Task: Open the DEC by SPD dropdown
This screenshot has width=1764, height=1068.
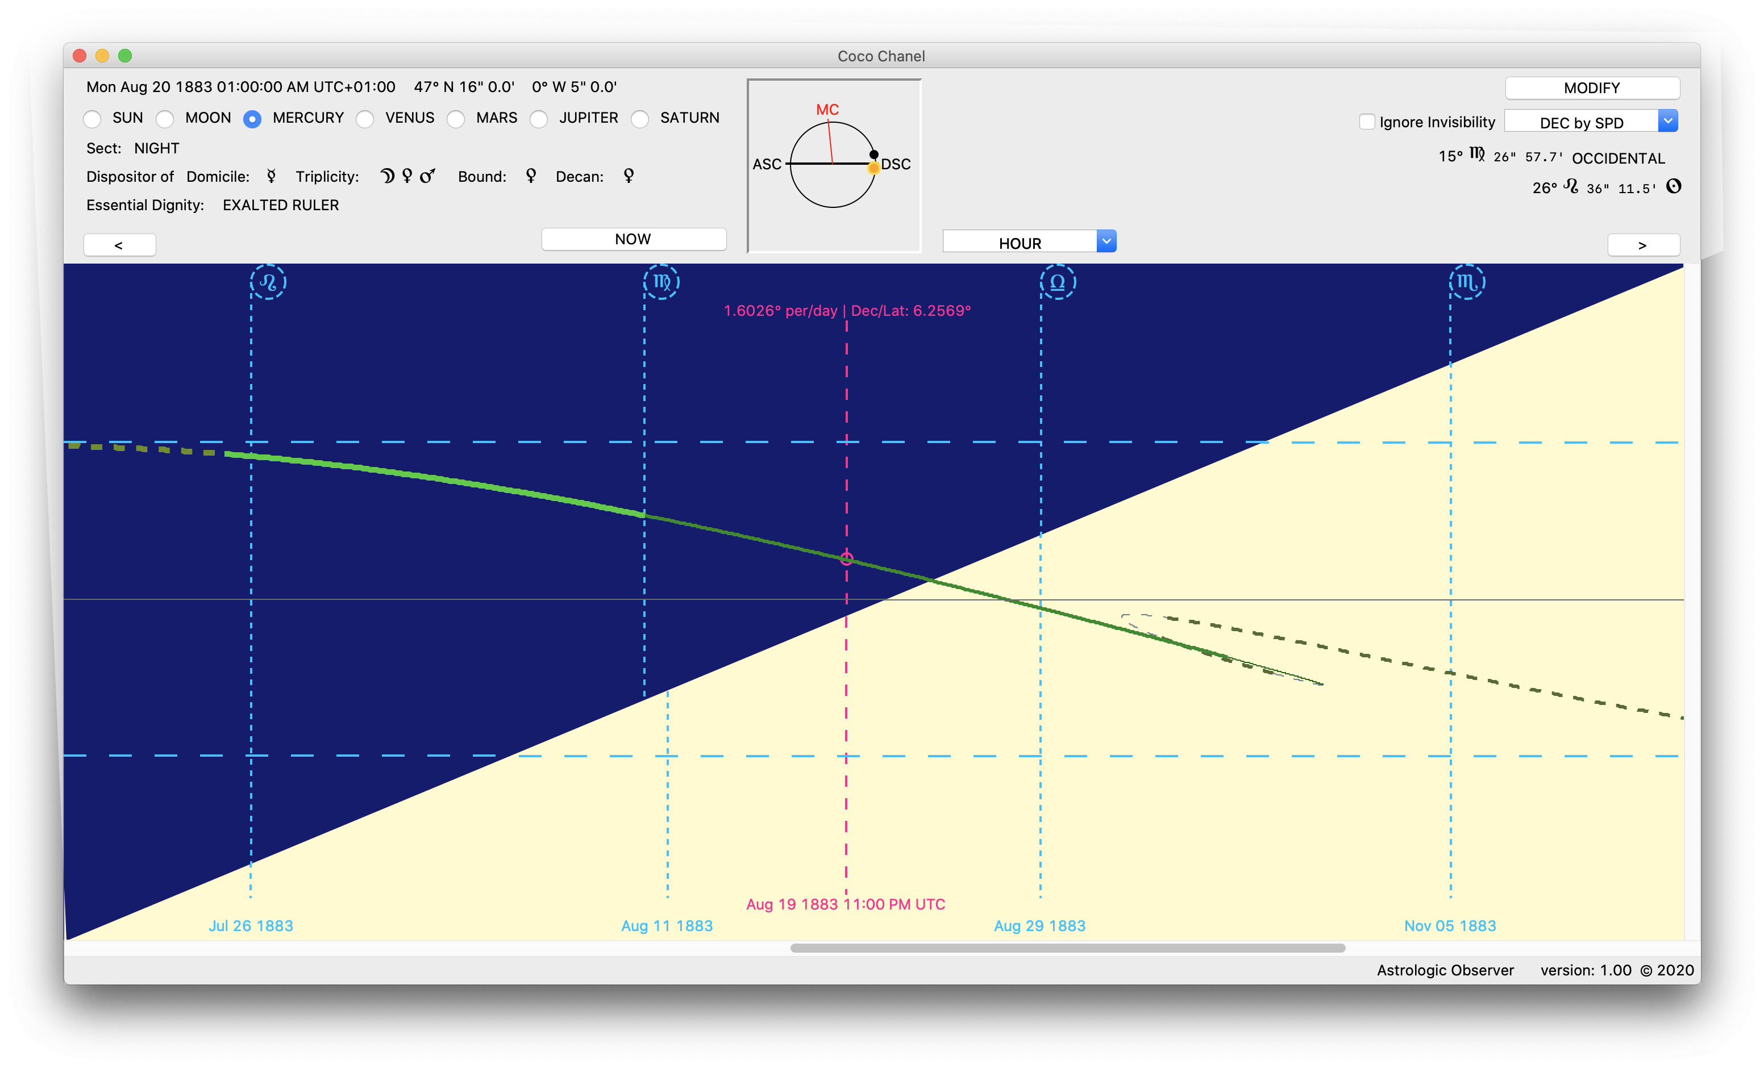Action: click(1581, 122)
